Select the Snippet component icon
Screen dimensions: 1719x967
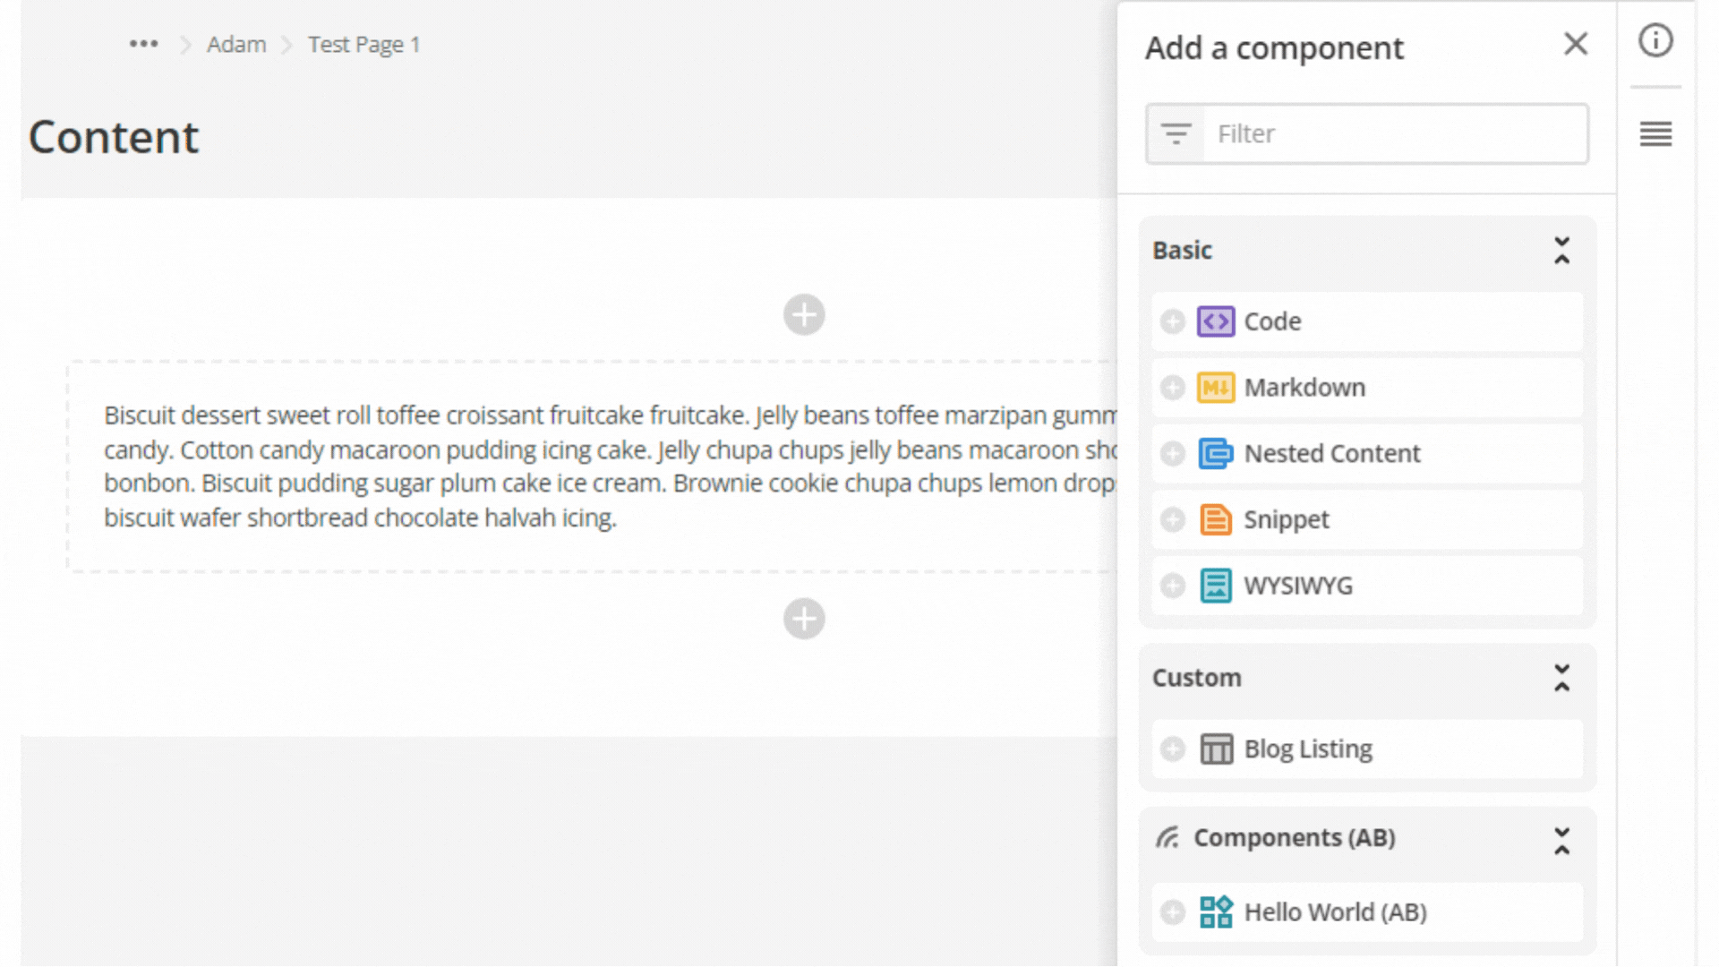coord(1216,519)
